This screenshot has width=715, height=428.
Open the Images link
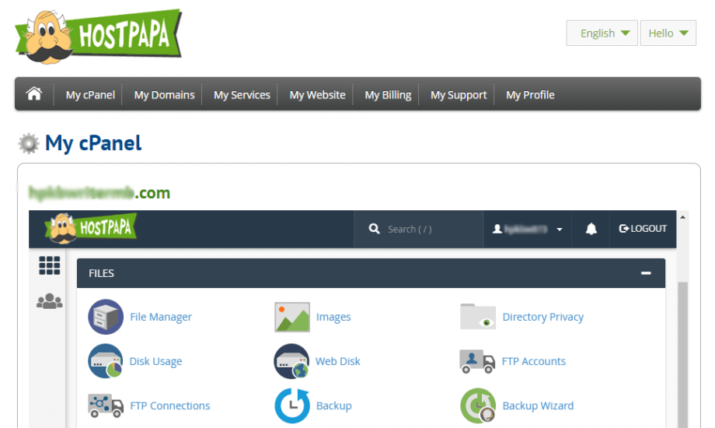point(333,317)
